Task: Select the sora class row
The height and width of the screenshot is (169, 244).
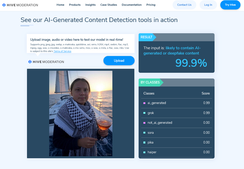Action: point(176,133)
